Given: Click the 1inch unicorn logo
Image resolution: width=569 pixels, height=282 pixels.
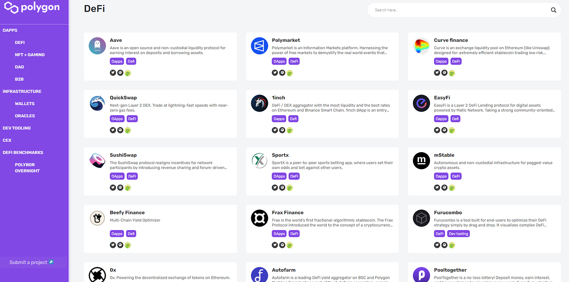Looking at the screenshot, I should pyautogui.click(x=259, y=103).
